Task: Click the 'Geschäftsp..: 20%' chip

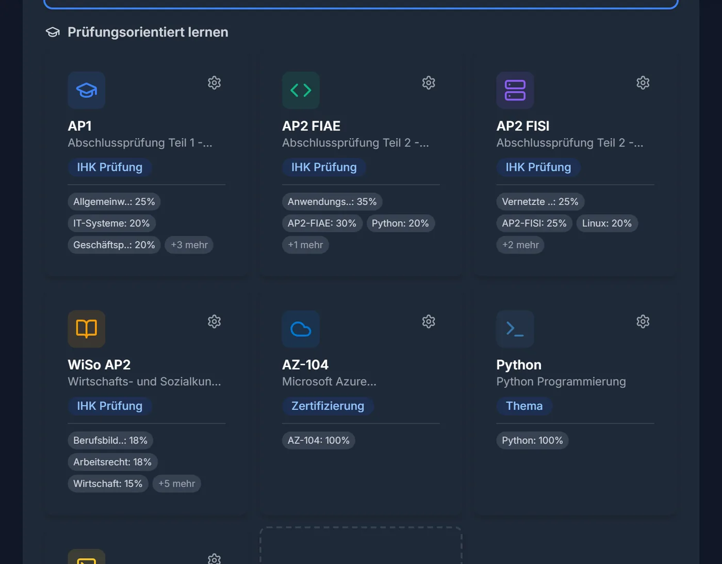Action: click(x=114, y=245)
